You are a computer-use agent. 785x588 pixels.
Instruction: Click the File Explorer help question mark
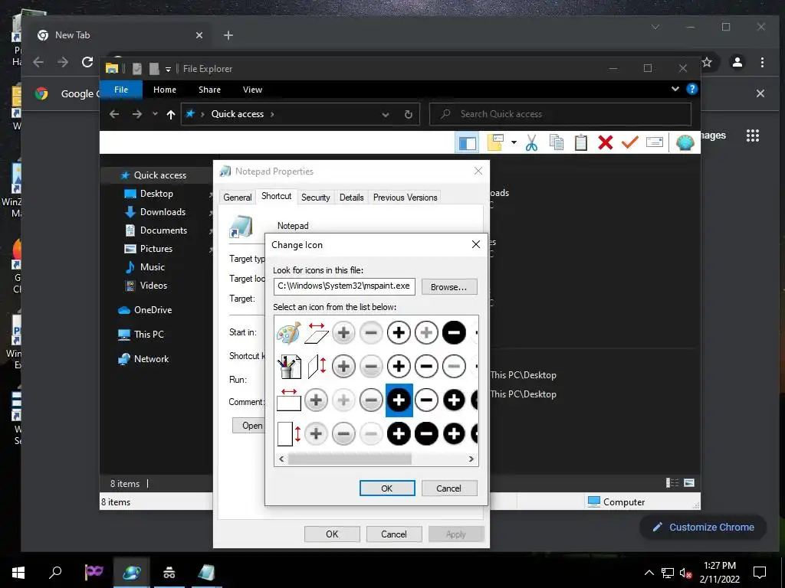pyautogui.click(x=692, y=89)
